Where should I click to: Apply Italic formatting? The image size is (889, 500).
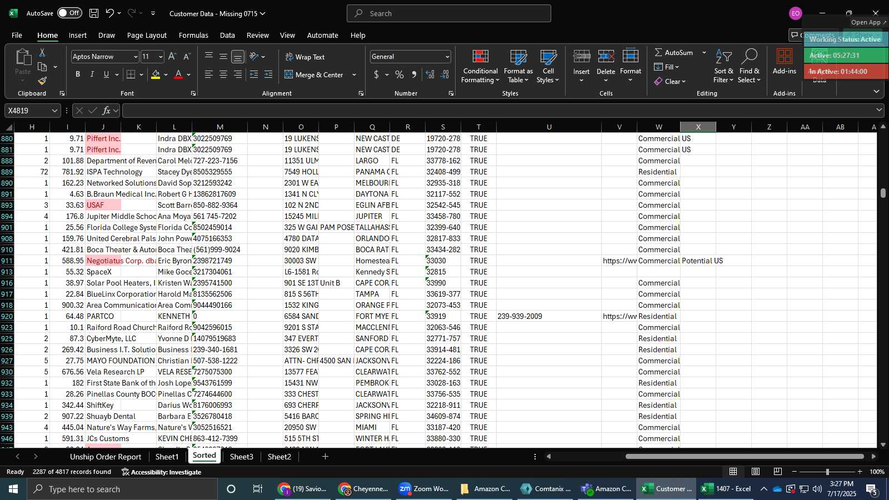tap(92, 74)
